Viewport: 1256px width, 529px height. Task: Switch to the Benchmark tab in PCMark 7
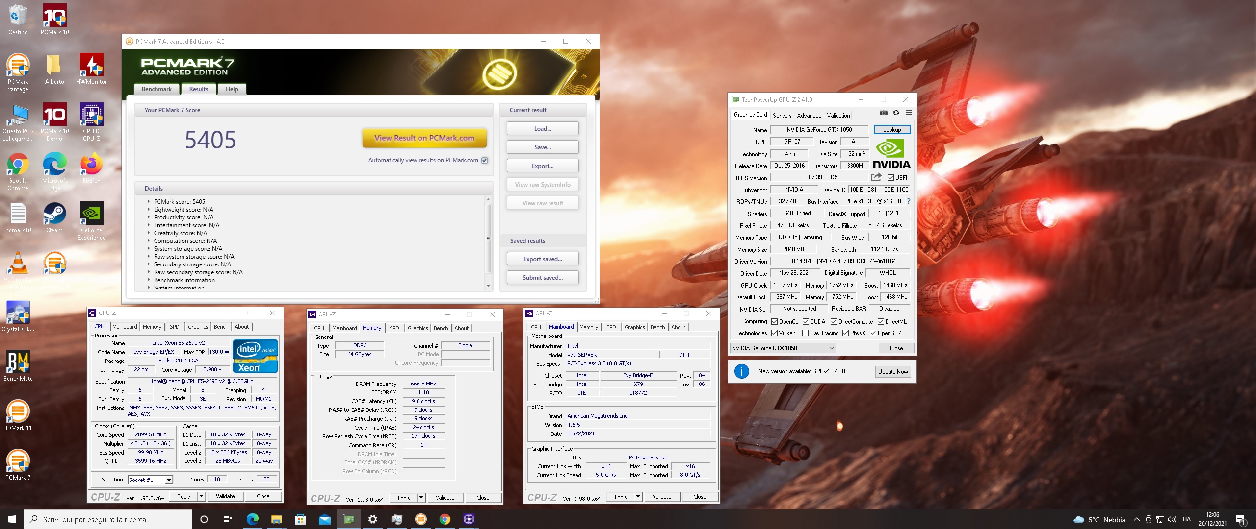click(x=157, y=89)
